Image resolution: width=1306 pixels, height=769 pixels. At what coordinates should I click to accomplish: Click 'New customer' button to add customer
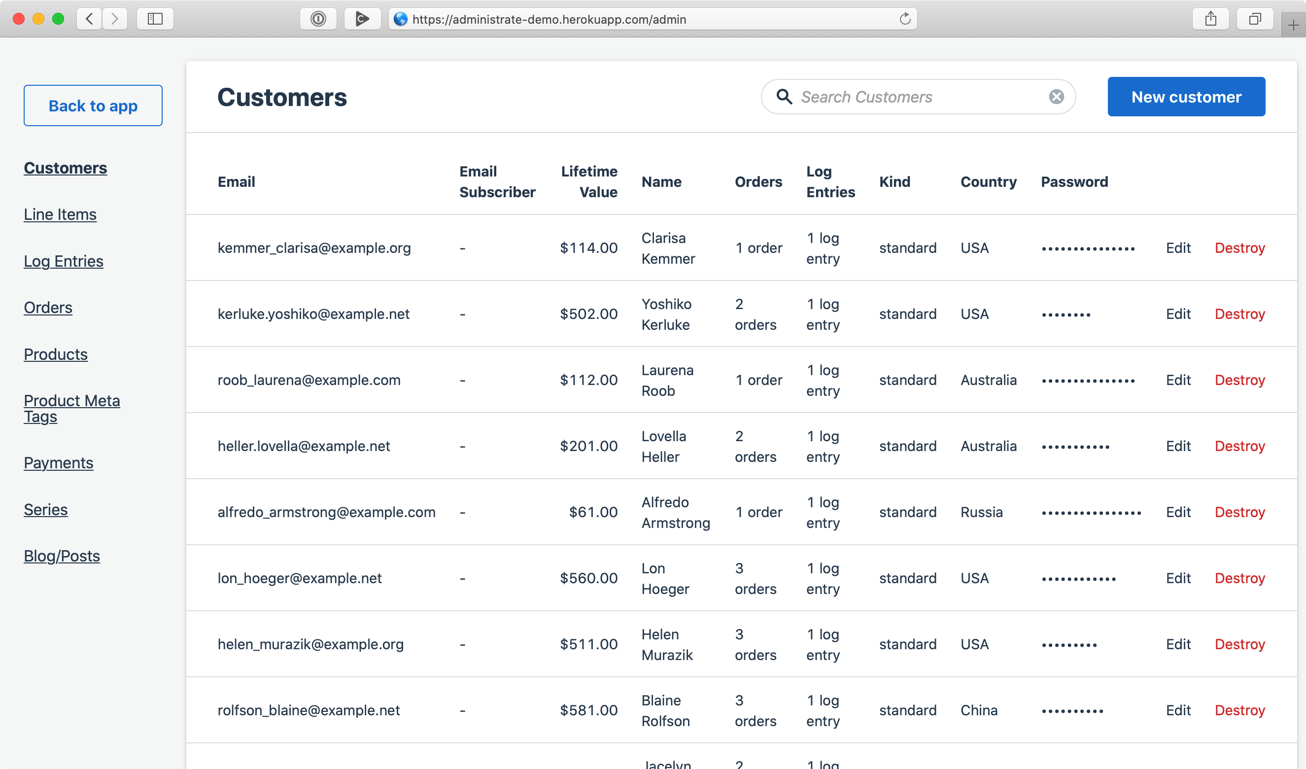(x=1186, y=97)
